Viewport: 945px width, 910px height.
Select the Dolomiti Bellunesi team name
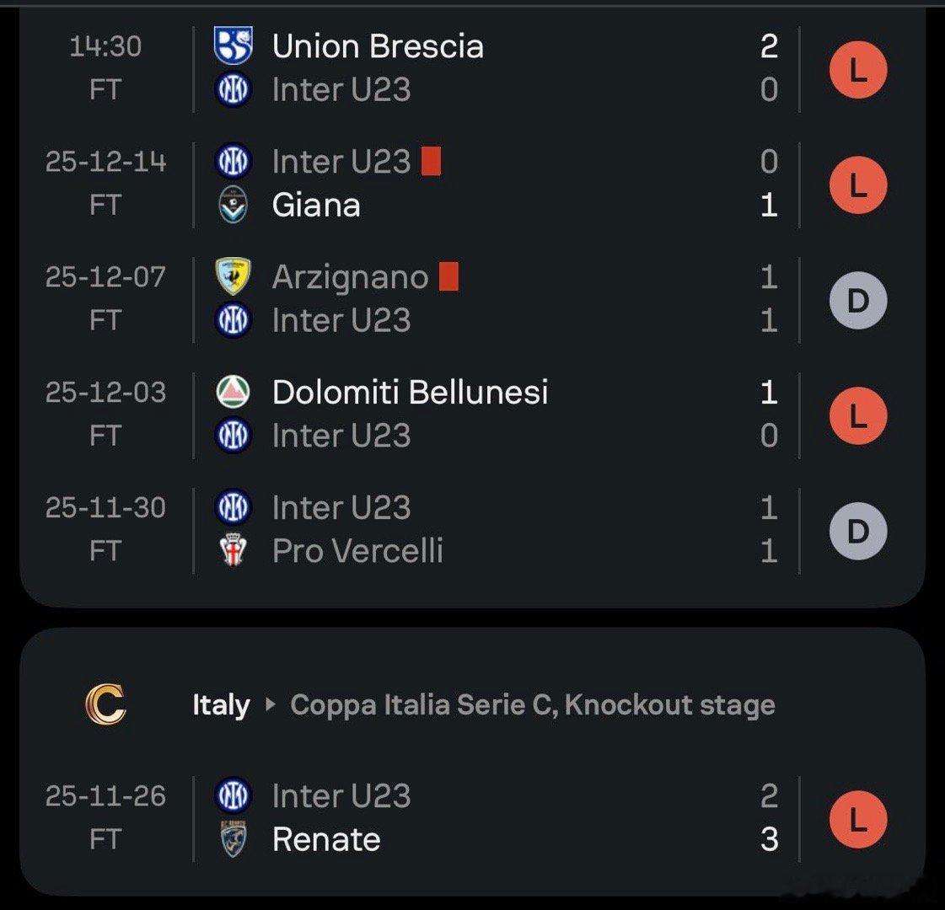(410, 392)
